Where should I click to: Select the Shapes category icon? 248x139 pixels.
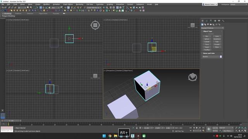pyautogui.click(x=205, y=24)
